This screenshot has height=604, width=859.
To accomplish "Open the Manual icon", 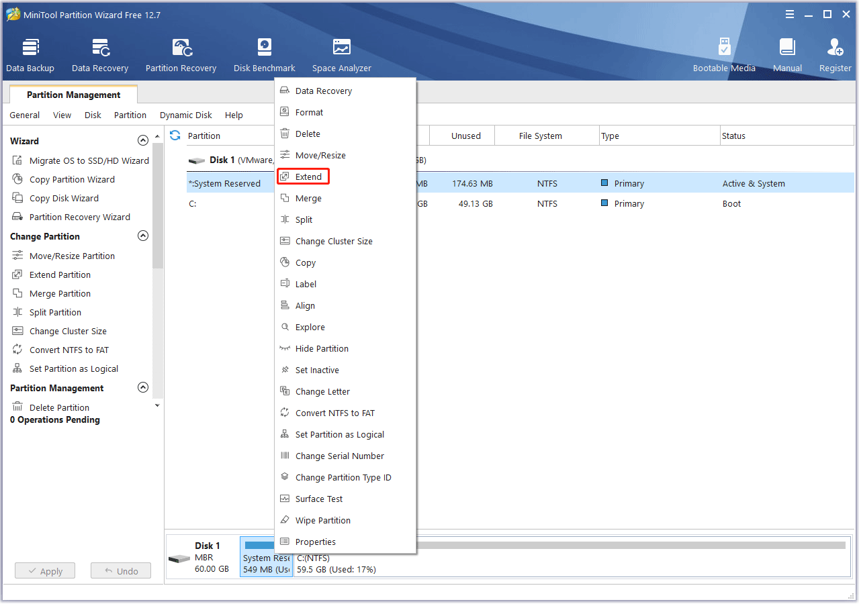I will click(787, 47).
